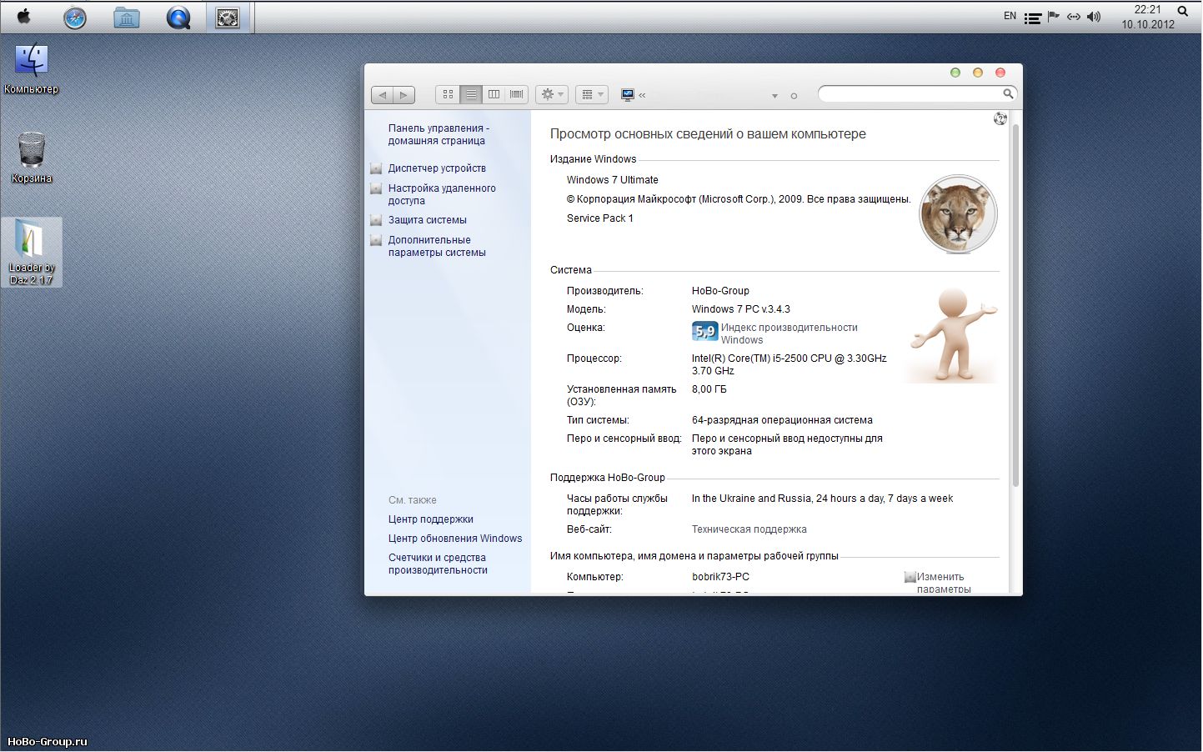Open the list icon in system tray
1203x752 pixels.
(1032, 18)
